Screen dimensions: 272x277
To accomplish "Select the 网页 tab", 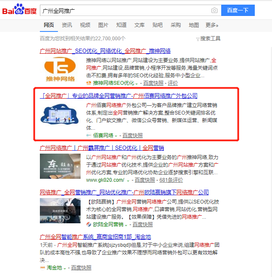I will 49,25.
